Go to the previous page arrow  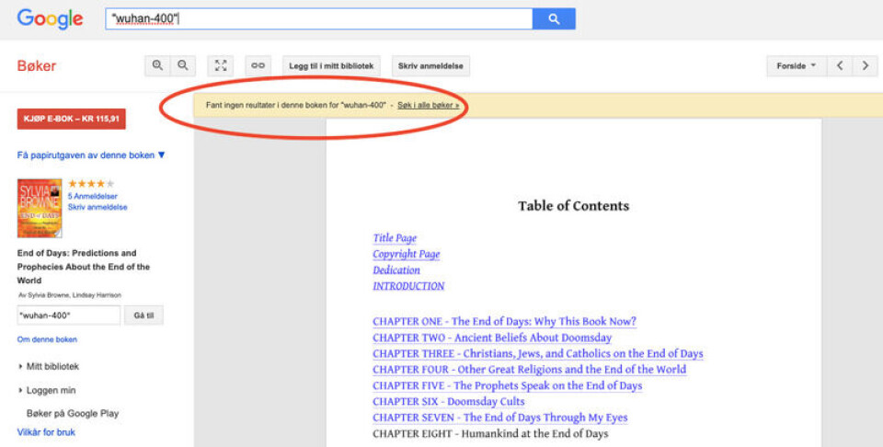tap(839, 65)
